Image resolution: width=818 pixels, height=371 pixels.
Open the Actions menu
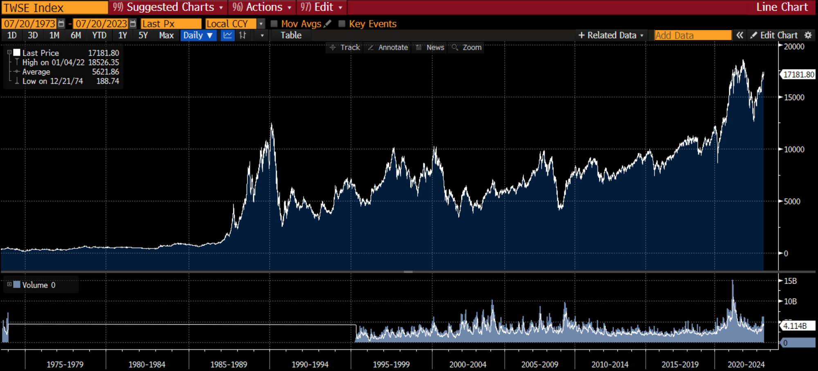pyautogui.click(x=262, y=7)
